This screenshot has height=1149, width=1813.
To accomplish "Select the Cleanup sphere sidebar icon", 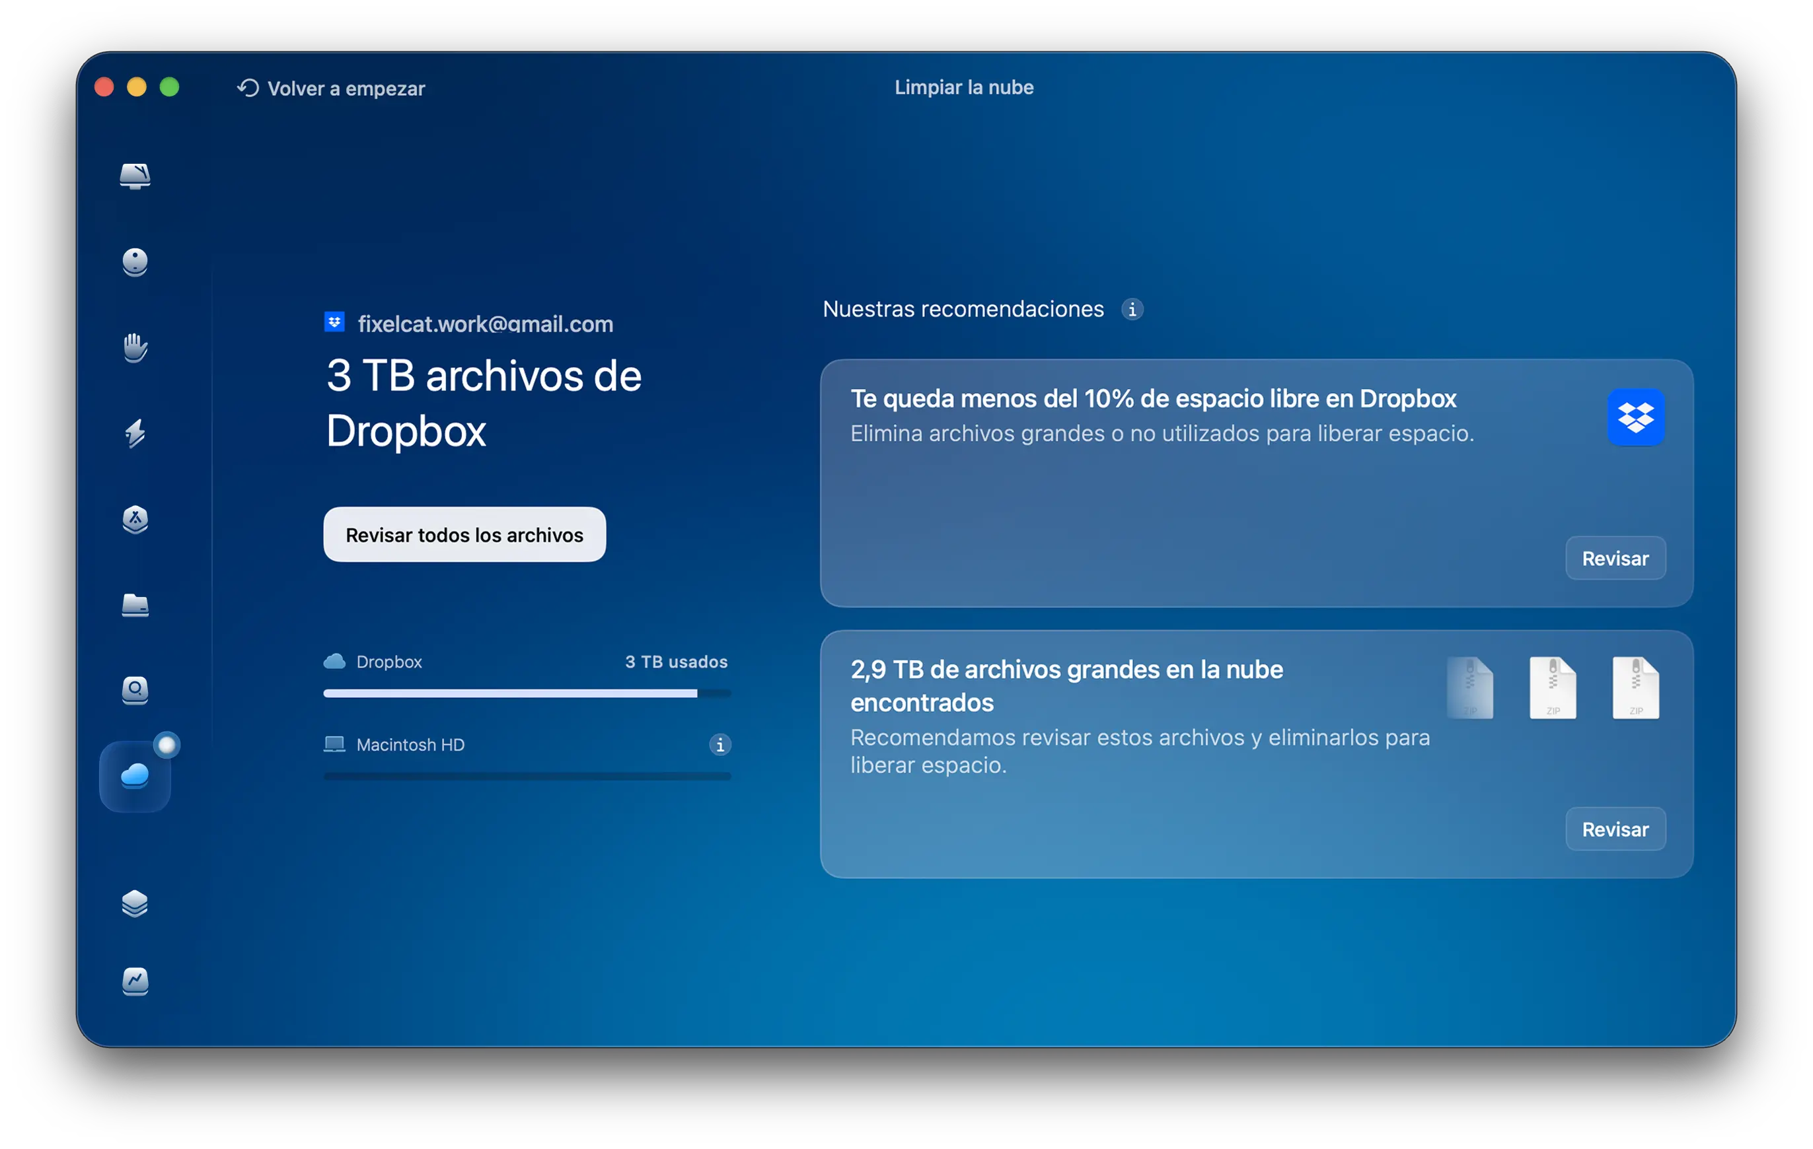I will click(135, 262).
